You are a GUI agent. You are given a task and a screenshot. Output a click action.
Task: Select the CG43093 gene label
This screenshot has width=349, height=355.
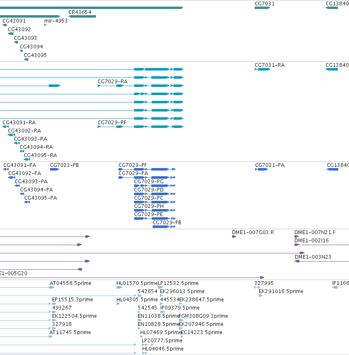25,38
